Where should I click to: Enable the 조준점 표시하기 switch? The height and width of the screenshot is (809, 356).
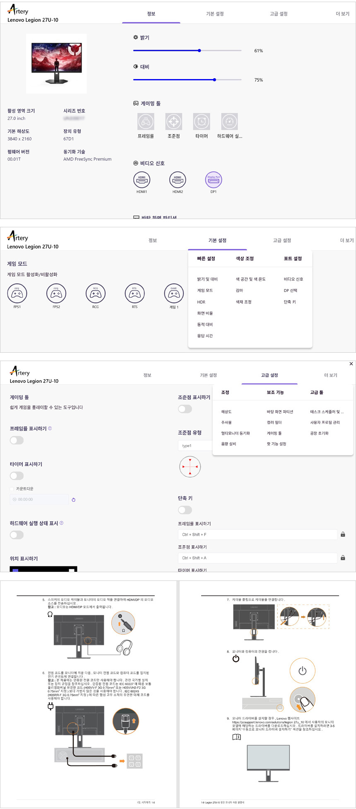[x=185, y=409]
